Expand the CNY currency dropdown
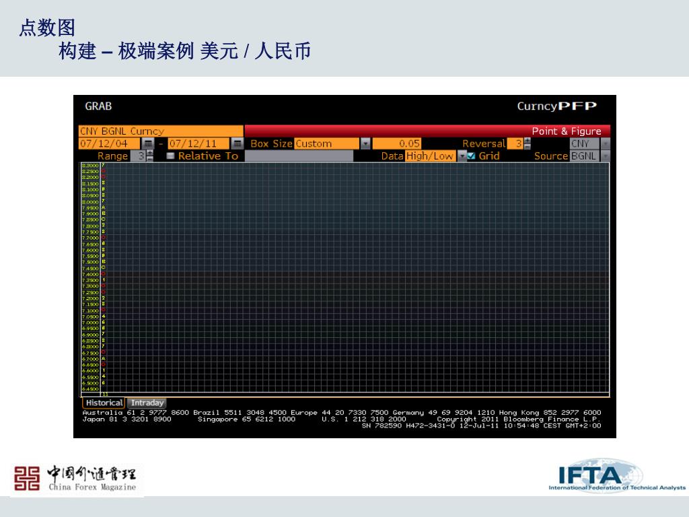Image resolution: width=689 pixels, height=517 pixels. coord(605,143)
